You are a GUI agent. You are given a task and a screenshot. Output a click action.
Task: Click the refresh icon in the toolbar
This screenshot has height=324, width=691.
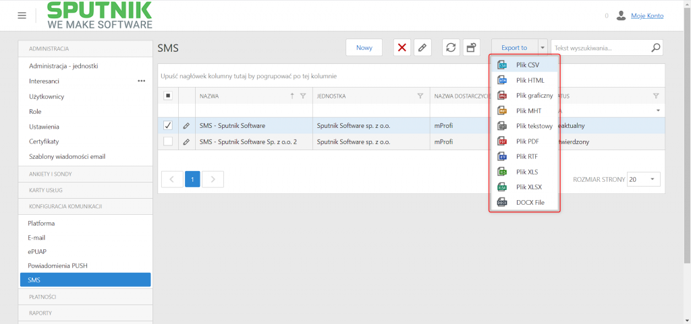(451, 47)
